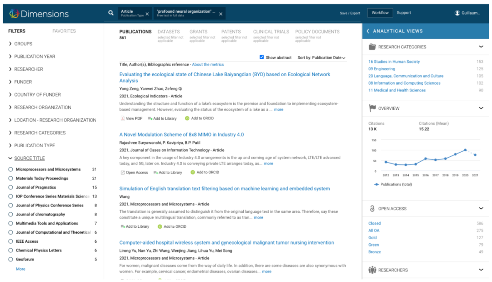Collapse Analytical Views with the back arrow
The height and width of the screenshot is (282, 492).
[x=368, y=31]
